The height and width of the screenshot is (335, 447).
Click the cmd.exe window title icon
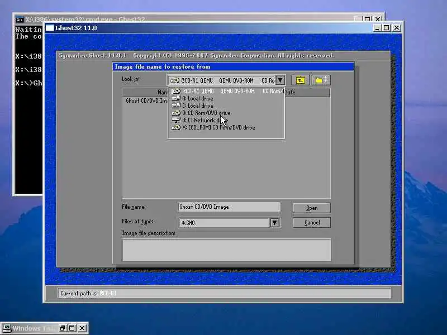pos(20,20)
